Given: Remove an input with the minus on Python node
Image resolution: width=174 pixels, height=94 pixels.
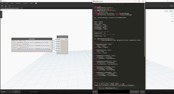Looking at the screenshot, I should [x=64, y=39].
